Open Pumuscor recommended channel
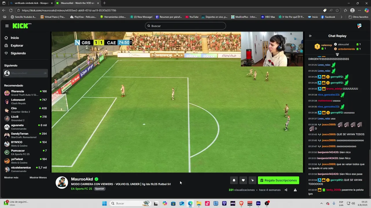This screenshot has width=371, height=208. 26,152
